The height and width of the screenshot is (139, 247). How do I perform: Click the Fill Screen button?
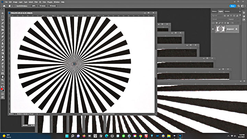[x=53, y=6]
